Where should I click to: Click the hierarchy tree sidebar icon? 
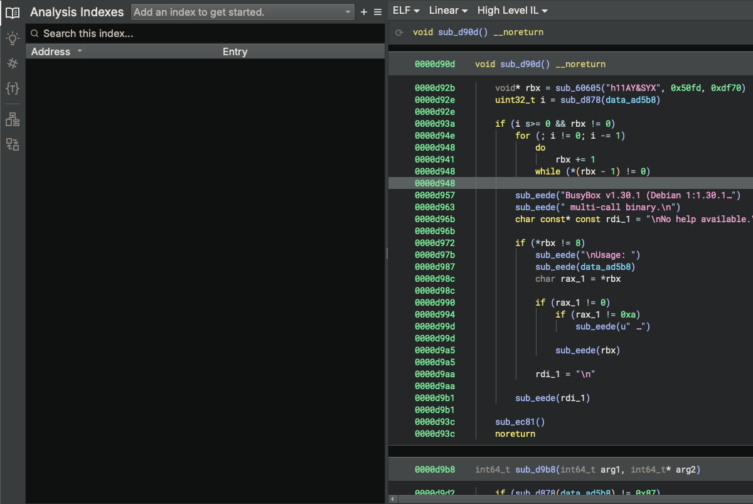pyautogui.click(x=13, y=119)
